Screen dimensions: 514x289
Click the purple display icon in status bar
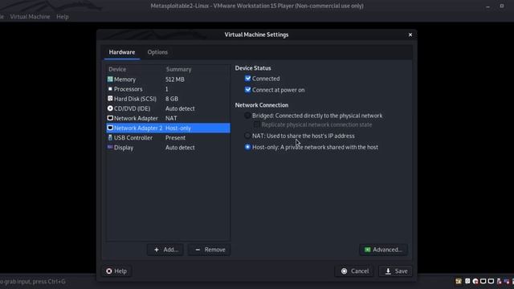click(x=507, y=281)
